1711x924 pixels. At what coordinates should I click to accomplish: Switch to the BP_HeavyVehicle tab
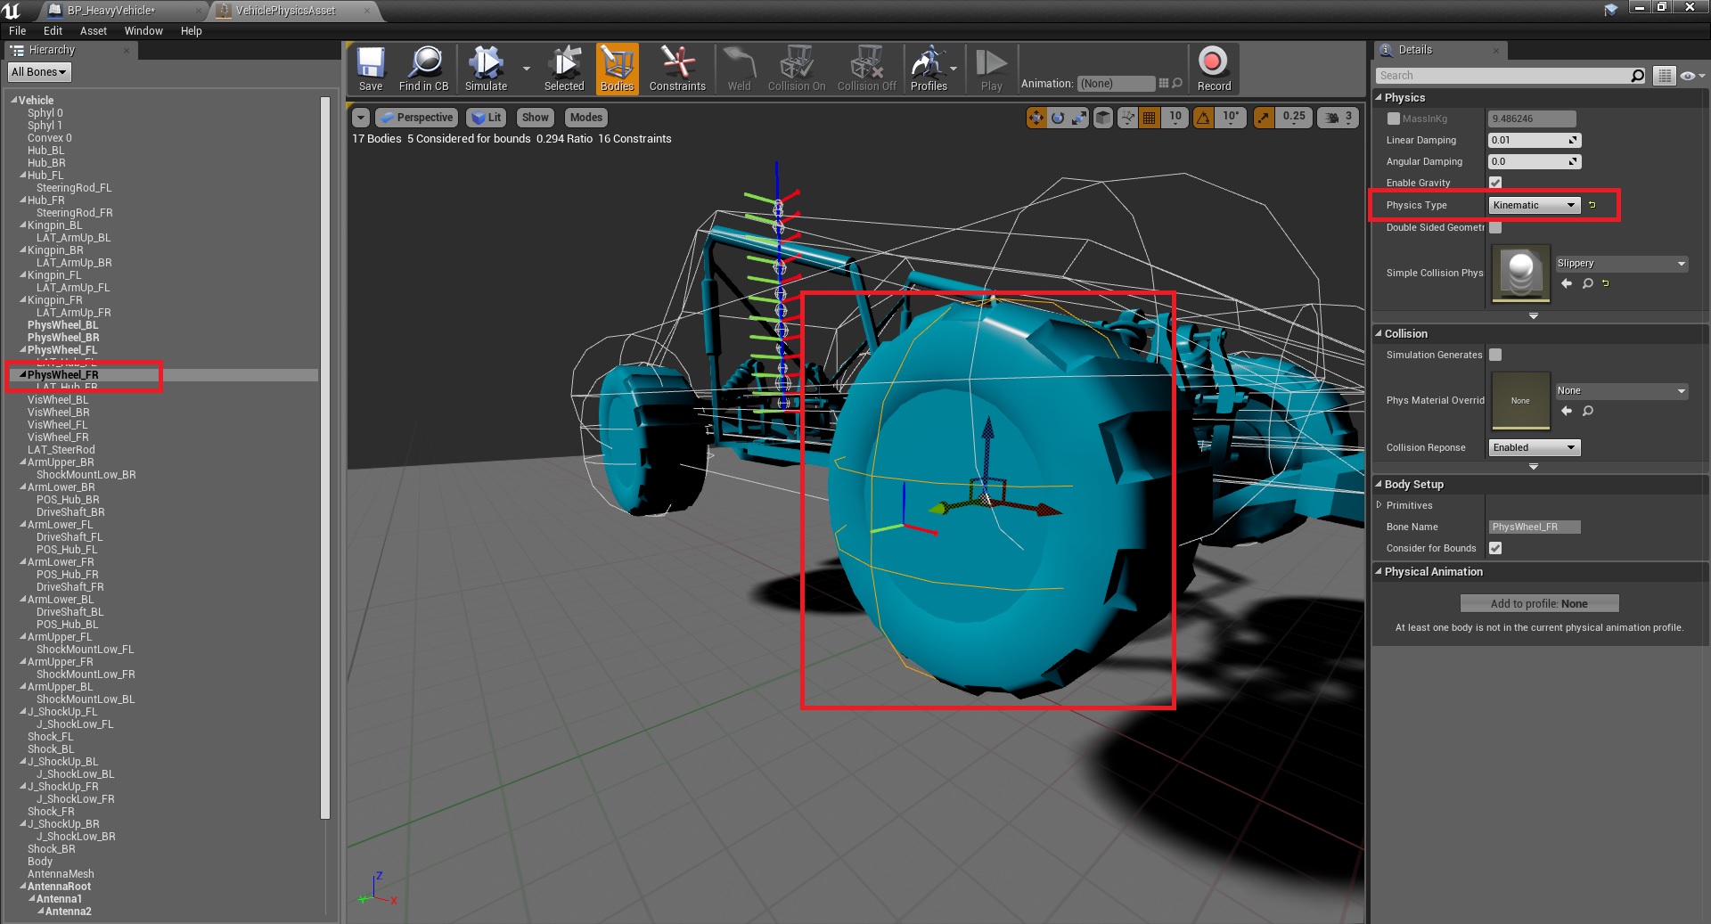(111, 11)
